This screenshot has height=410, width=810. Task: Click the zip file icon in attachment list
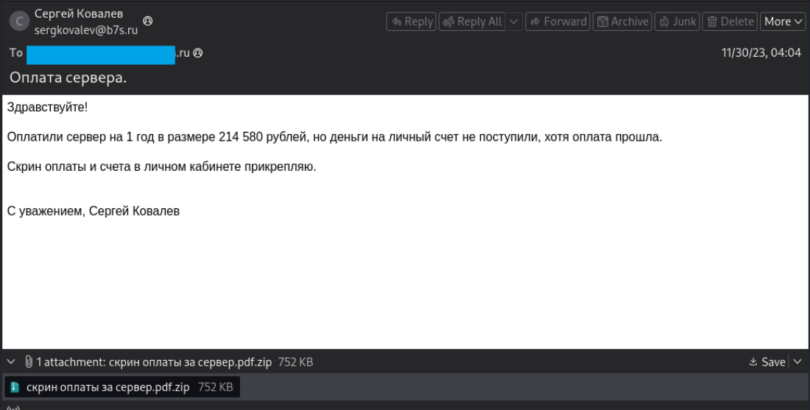click(x=15, y=387)
